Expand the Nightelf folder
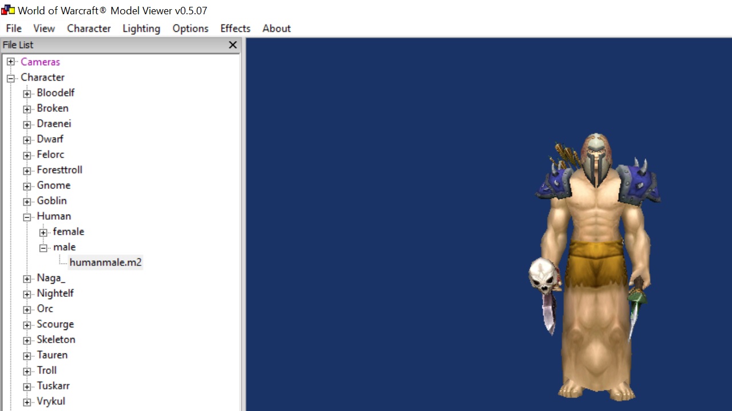 [x=27, y=293]
